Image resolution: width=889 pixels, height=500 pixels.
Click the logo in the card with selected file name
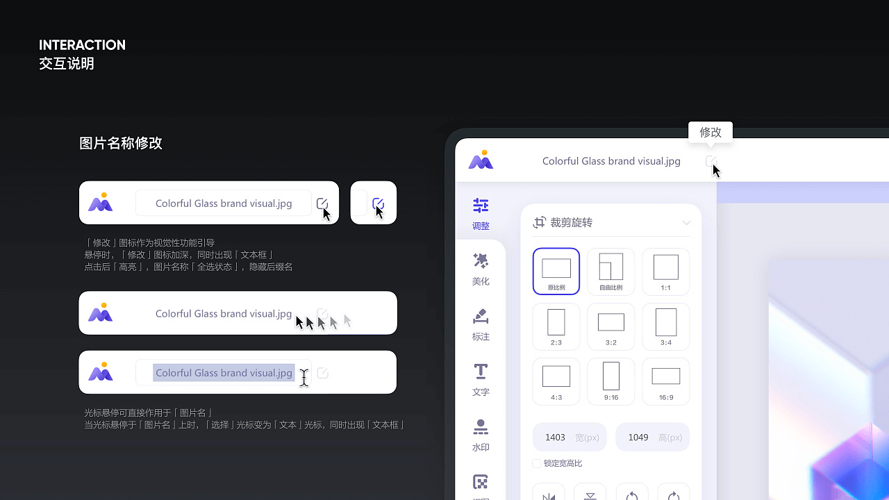(x=101, y=372)
